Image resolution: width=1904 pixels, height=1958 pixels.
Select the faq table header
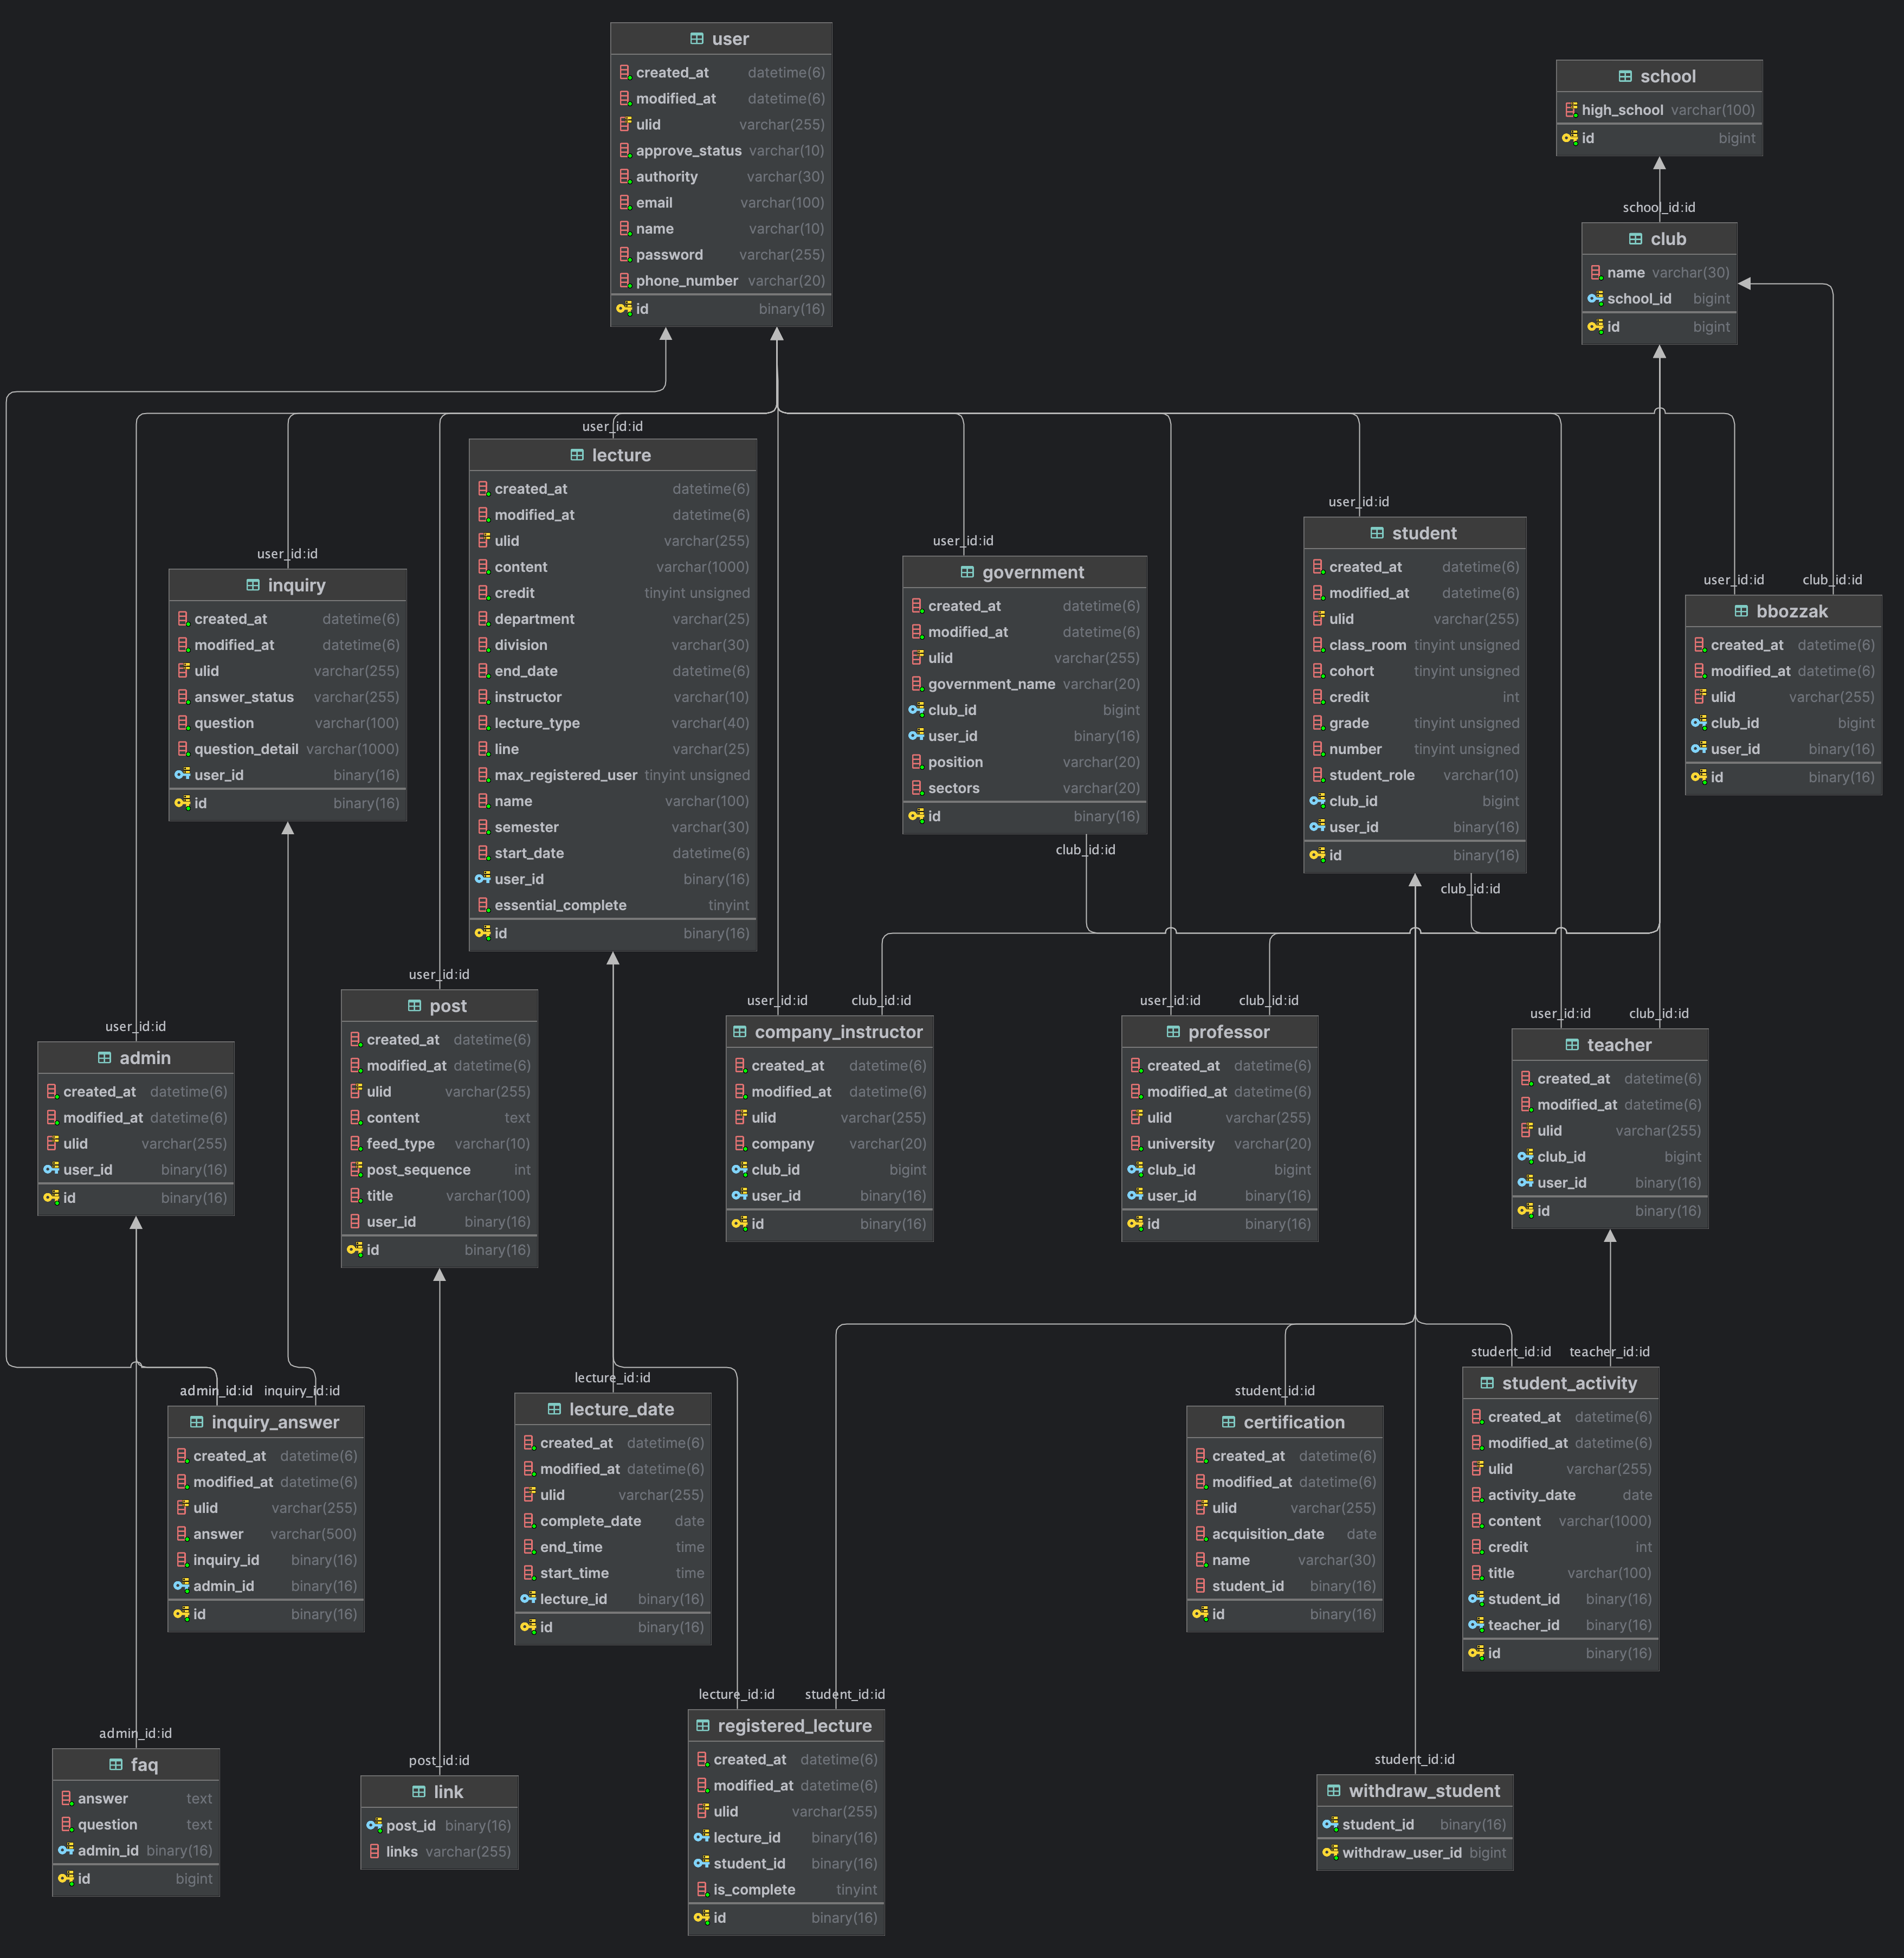[144, 1764]
